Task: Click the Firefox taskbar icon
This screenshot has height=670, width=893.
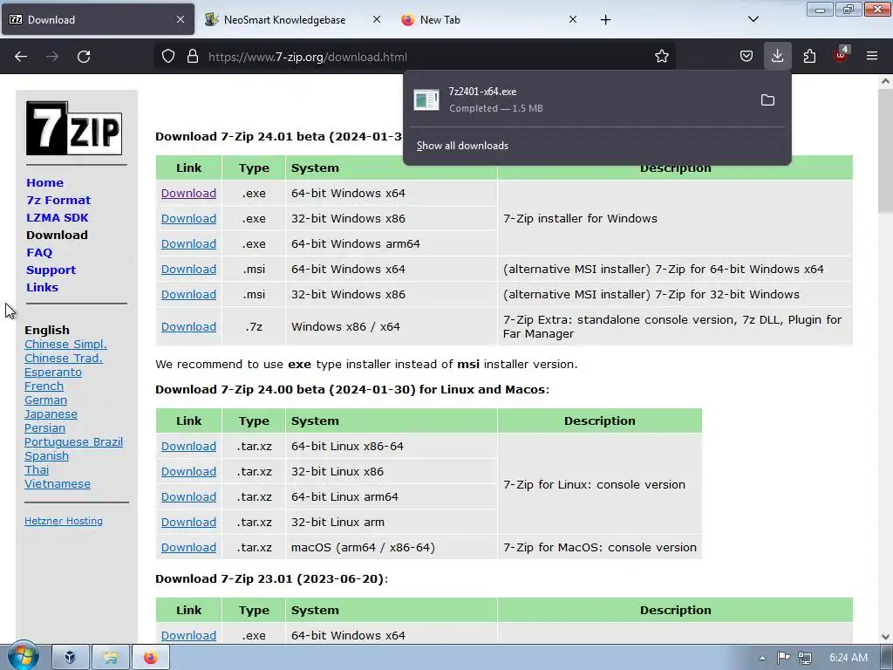Action: pos(150,658)
